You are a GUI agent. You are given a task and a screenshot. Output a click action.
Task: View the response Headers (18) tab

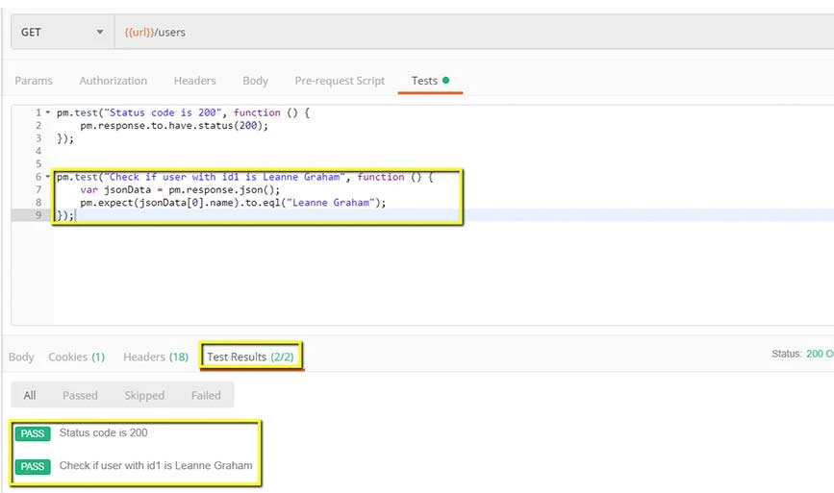[x=156, y=357]
